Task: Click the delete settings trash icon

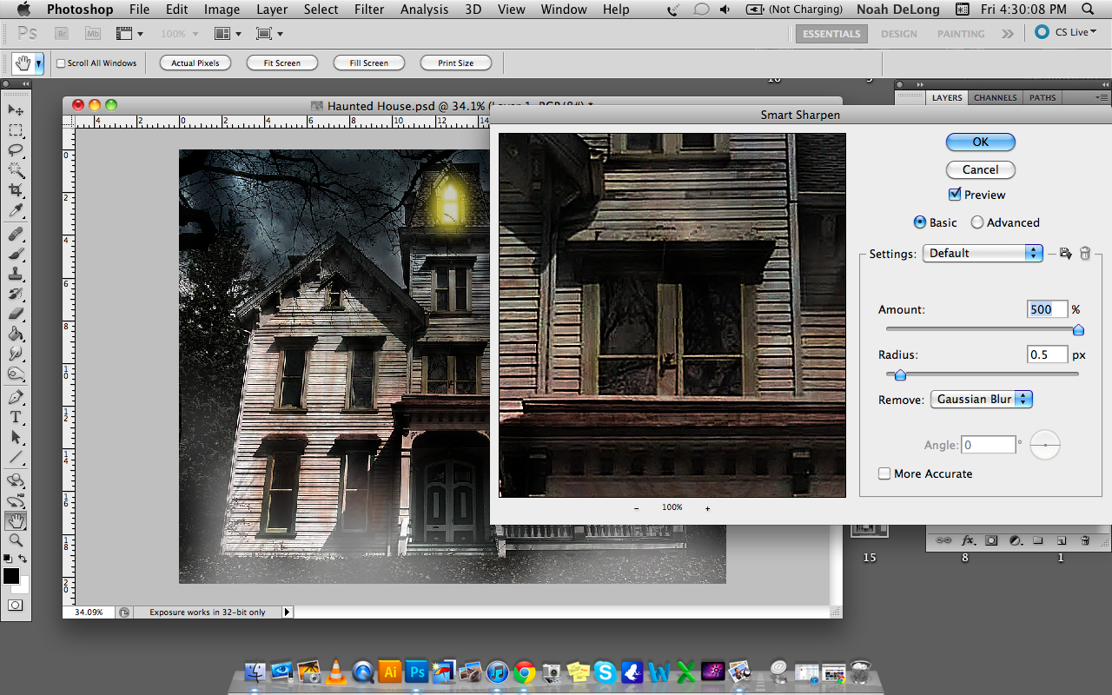Action: [x=1085, y=253]
